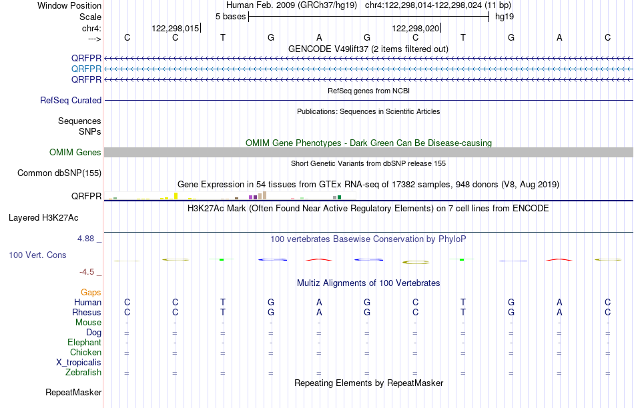Click the light blue QRFPR transcript label

point(86,69)
